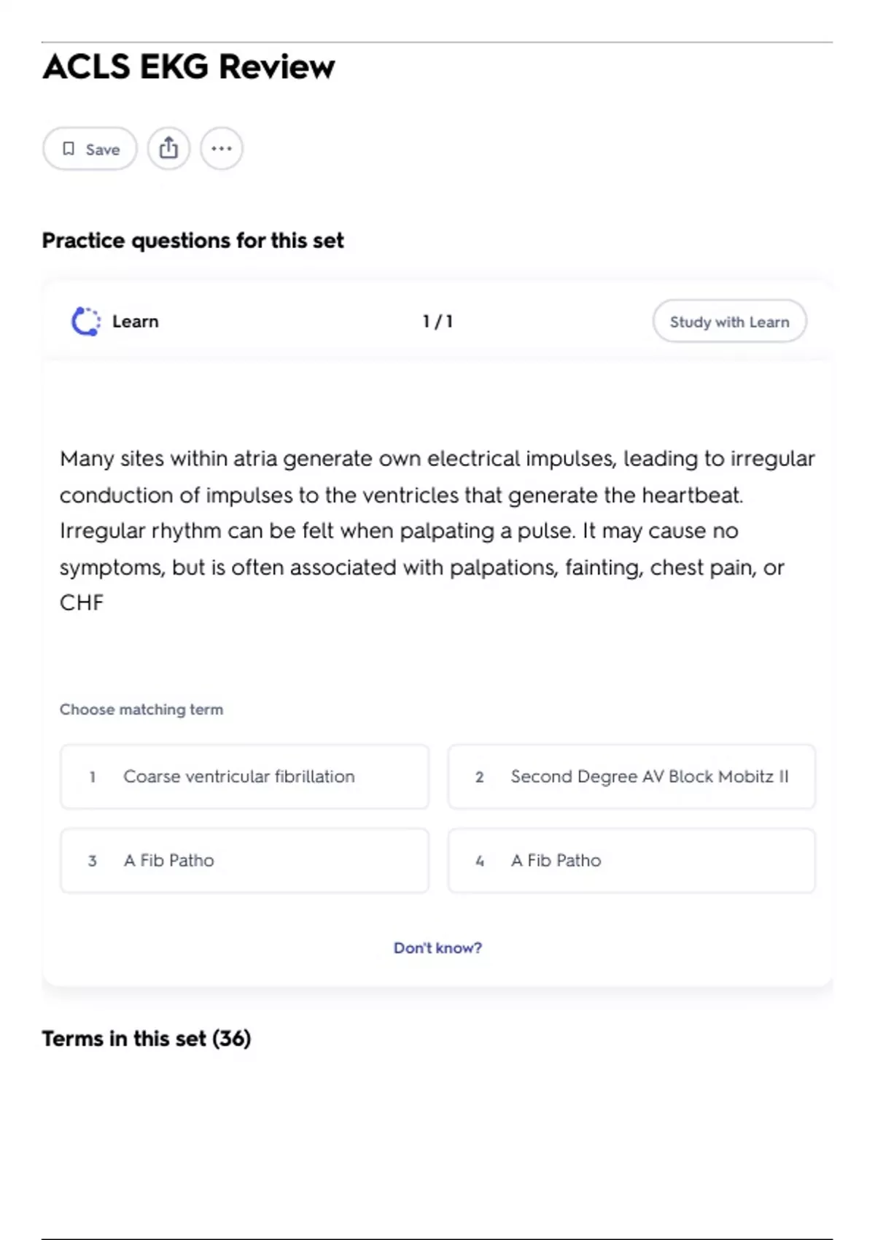Open the share icon button
The height and width of the screenshot is (1240, 875).
[168, 149]
